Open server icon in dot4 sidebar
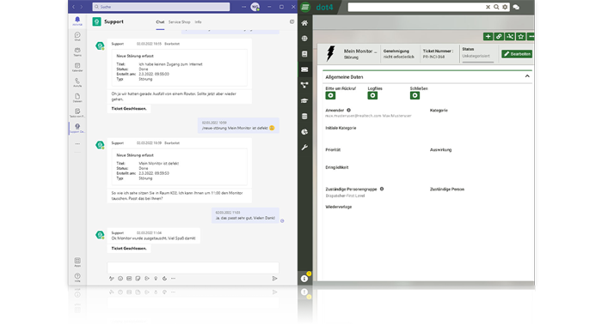The height and width of the screenshot is (325, 602). 304,54
